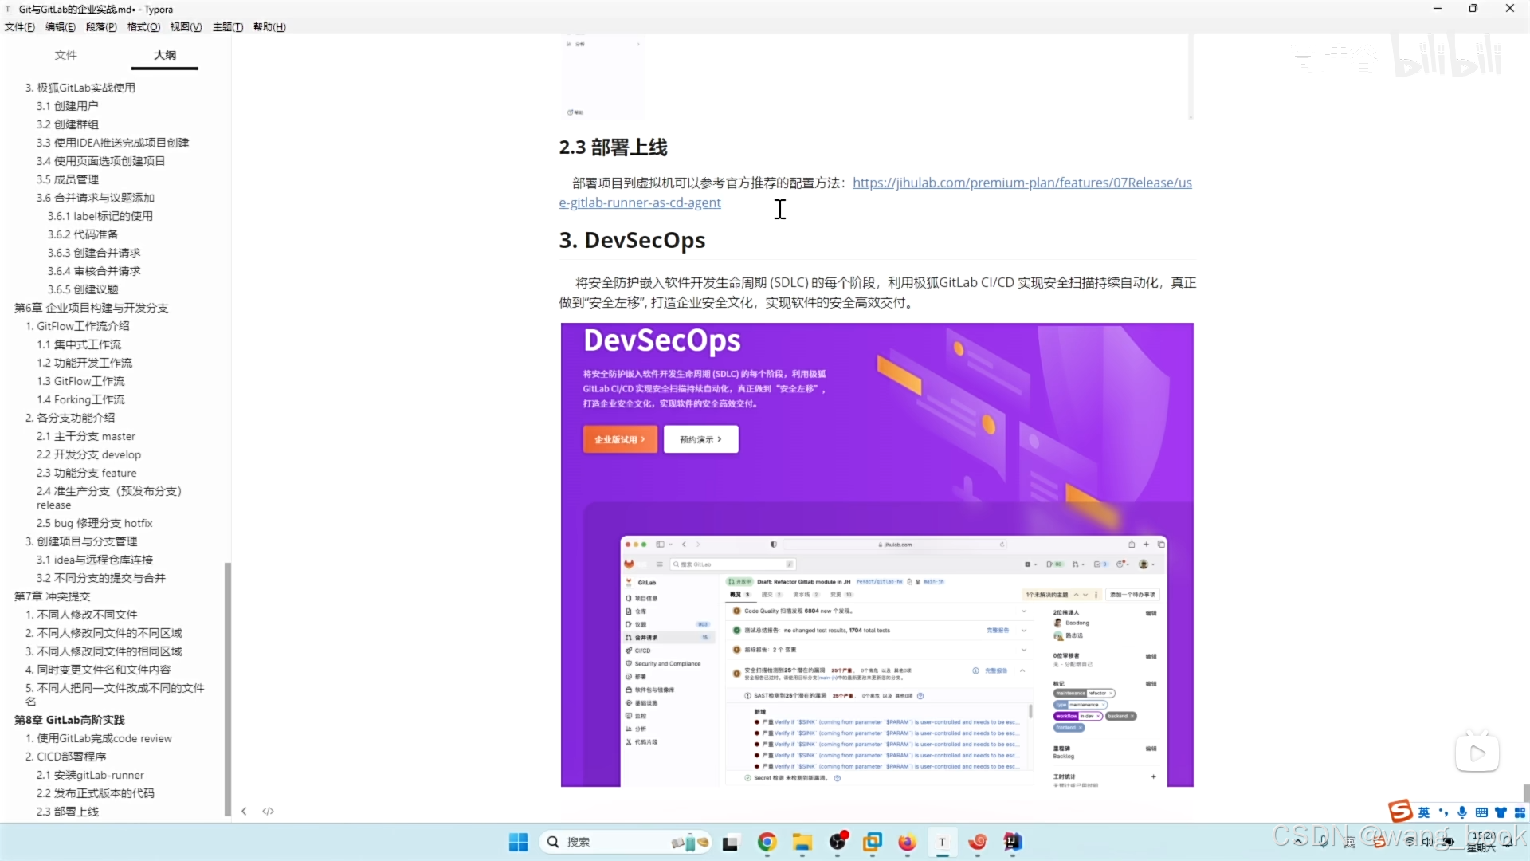
Task: Toggle Sogou 英 language mode
Action: pyautogui.click(x=1424, y=812)
